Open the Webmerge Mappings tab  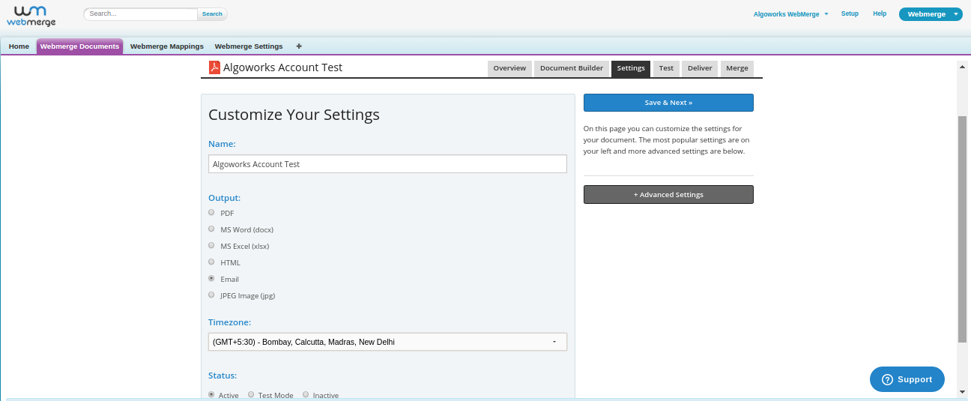[x=166, y=46]
